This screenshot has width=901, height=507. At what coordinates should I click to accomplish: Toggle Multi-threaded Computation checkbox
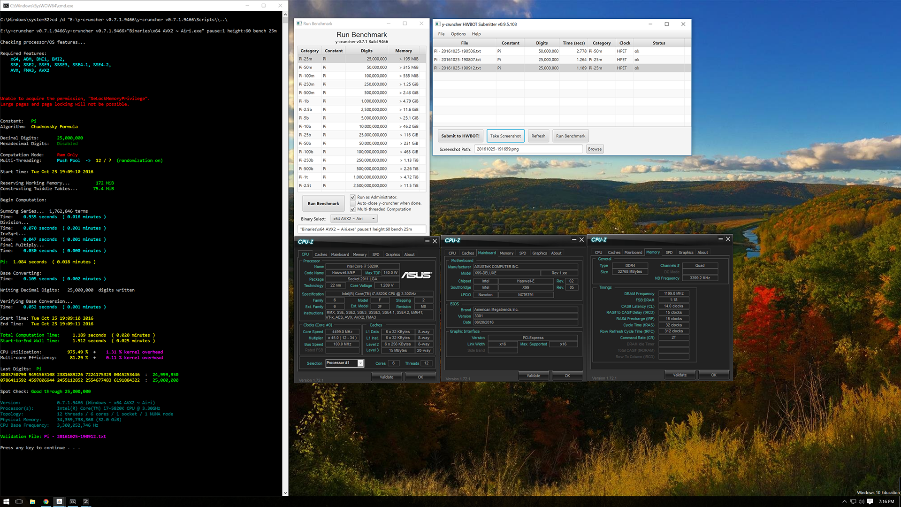[x=352, y=209]
